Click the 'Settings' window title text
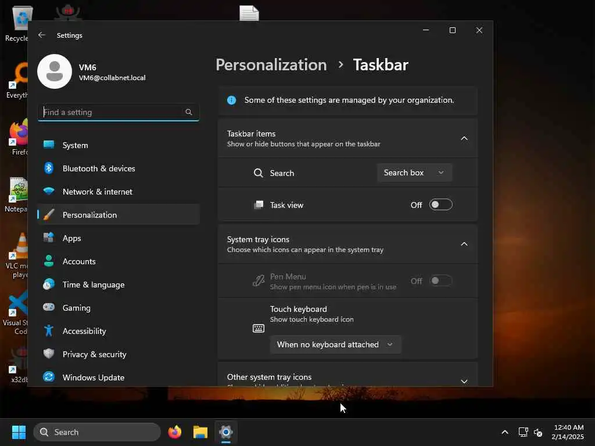This screenshot has width=595, height=446. [70, 35]
